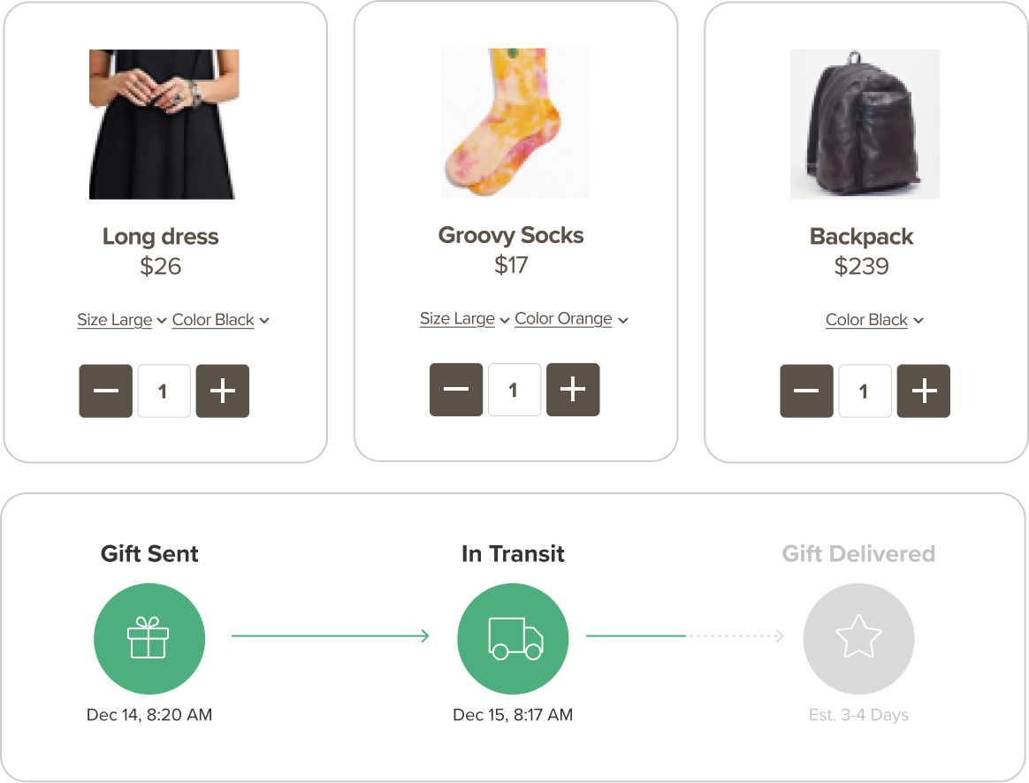This screenshot has width=1029, height=783.
Task: Click the Backpack product thumbnail
Action: [x=865, y=124]
